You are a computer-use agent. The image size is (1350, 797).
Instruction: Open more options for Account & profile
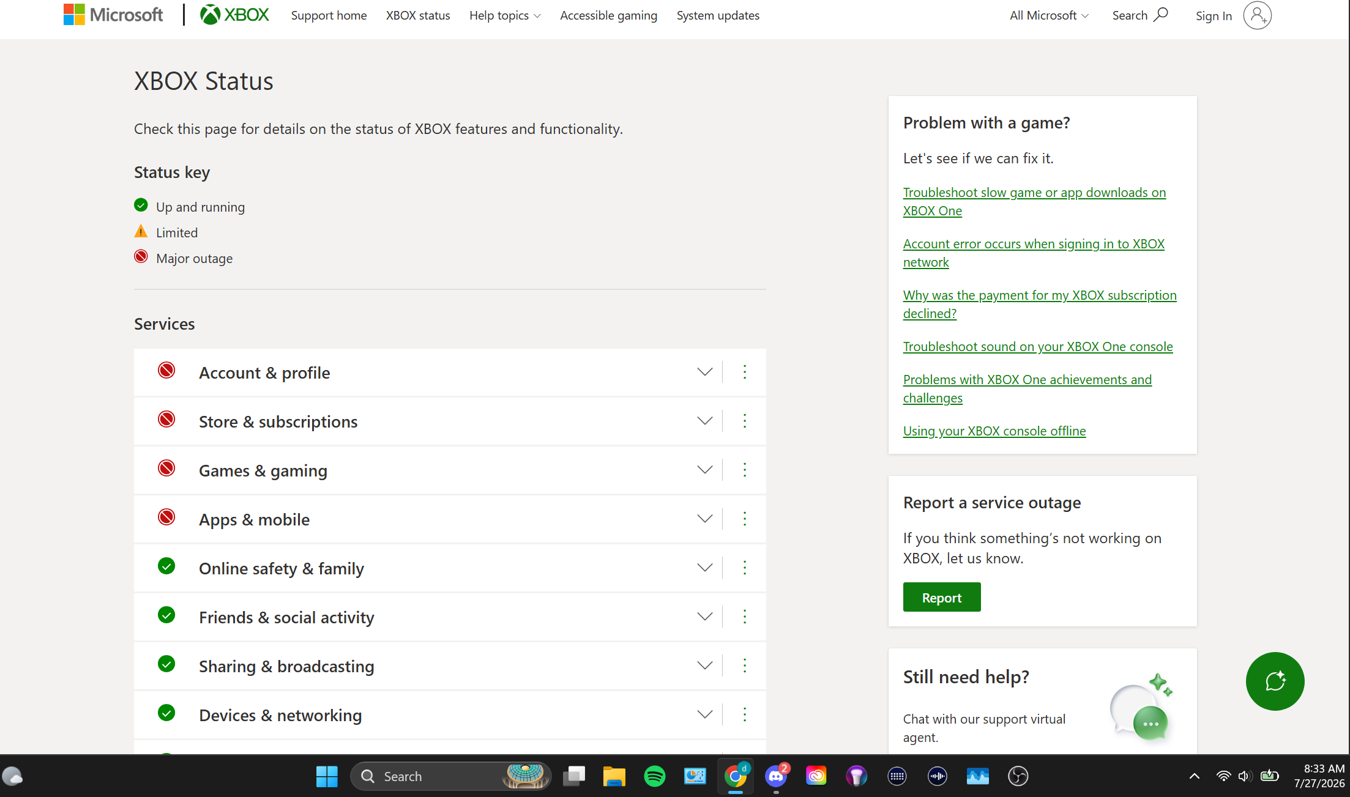pos(745,372)
